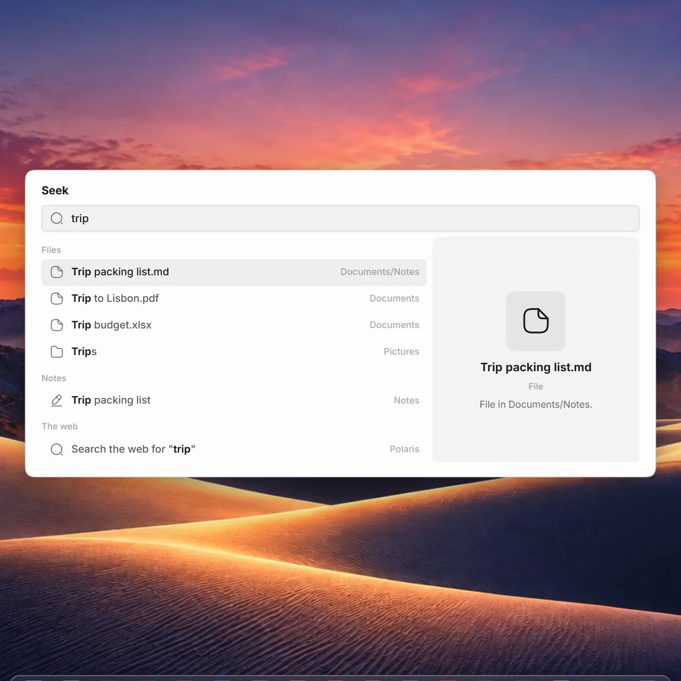Open the Trip budget.xlsx result
Viewport: 681px width, 681px height.
click(234, 325)
